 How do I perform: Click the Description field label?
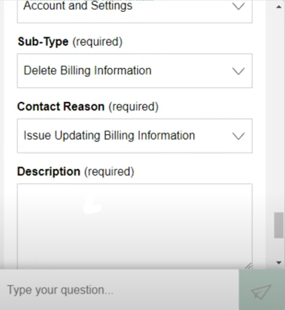click(76, 171)
